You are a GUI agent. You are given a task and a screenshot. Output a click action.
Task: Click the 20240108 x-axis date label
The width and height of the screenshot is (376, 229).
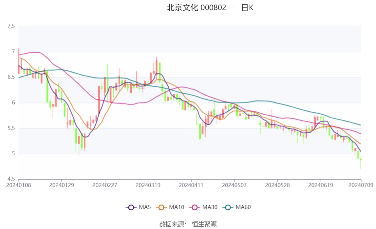pyautogui.click(x=18, y=185)
